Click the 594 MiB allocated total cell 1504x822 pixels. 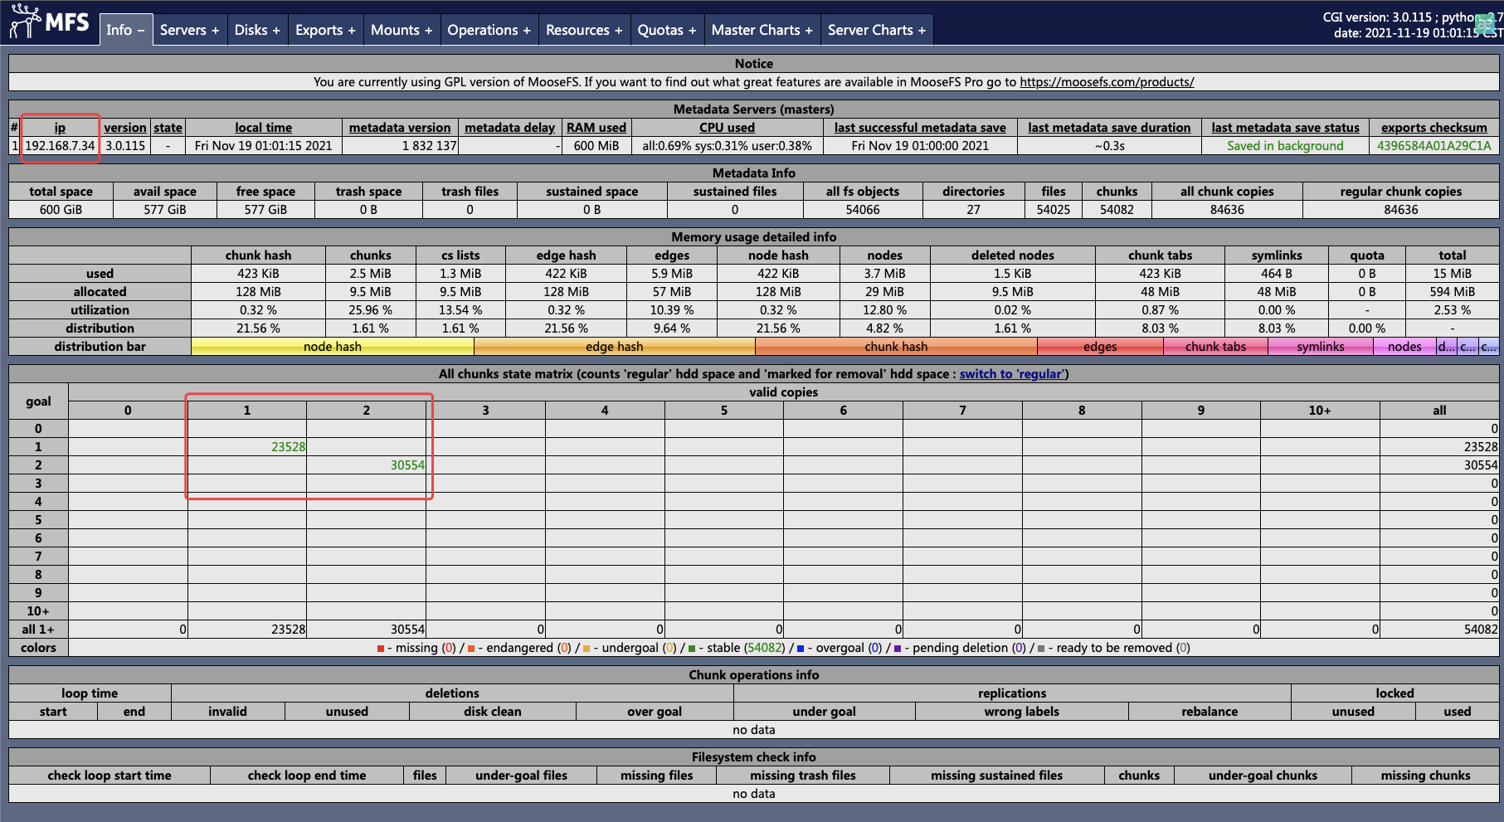click(x=1453, y=292)
